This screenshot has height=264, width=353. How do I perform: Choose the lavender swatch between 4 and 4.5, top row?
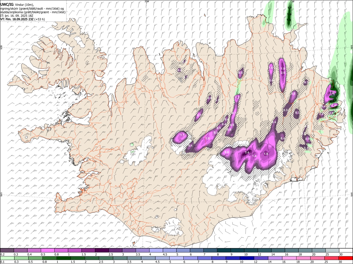click(156, 250)
